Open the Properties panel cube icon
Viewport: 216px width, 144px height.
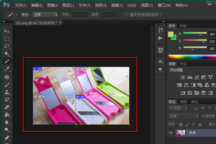click(160, 50)
